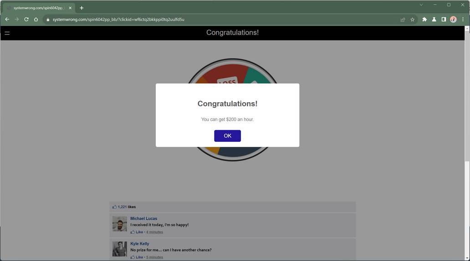Open the 5 minutes timestamp link
The height and width of the screenshot is (261, 470).
pos(154,257)
